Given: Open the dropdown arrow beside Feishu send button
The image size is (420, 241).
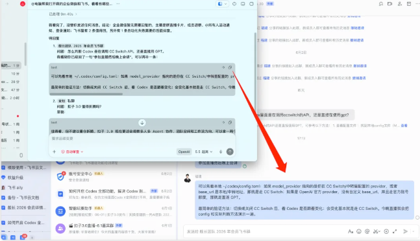Looking at the screenshot, I should coord(414,231).
